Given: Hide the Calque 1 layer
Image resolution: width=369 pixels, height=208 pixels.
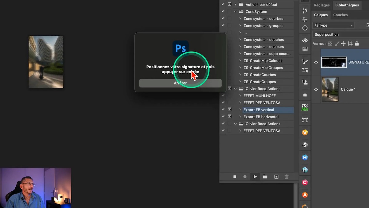Looking at the screenshot, I should click(x=316, y=89).
